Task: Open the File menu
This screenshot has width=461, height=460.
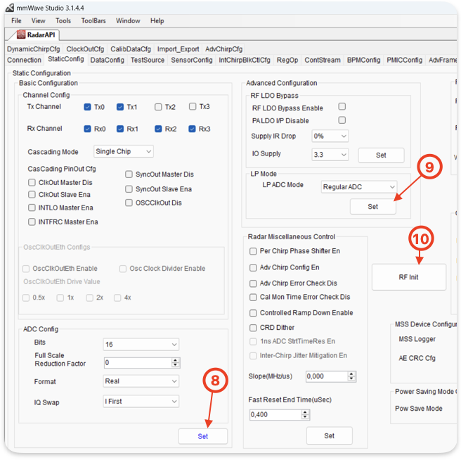Action: [x=16, y=21]
